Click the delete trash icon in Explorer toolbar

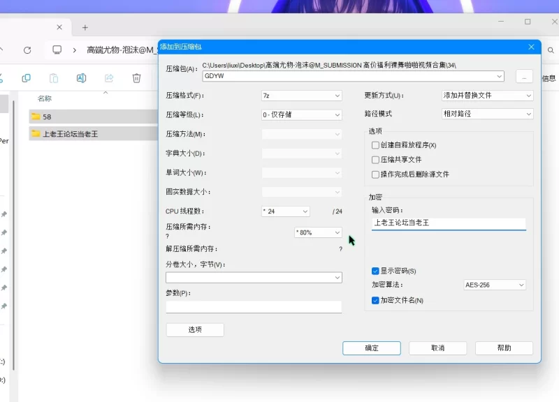pyautogui.click(x=136, y=78)
